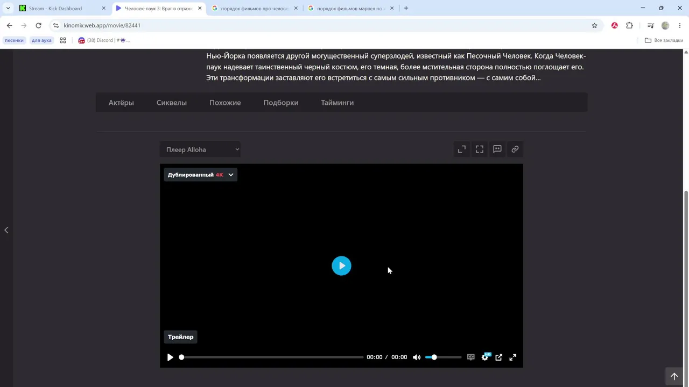The image size is (689, 387).
Task: Click the expand-player corner arrow icon above the video
Action: tap(462, 149)
